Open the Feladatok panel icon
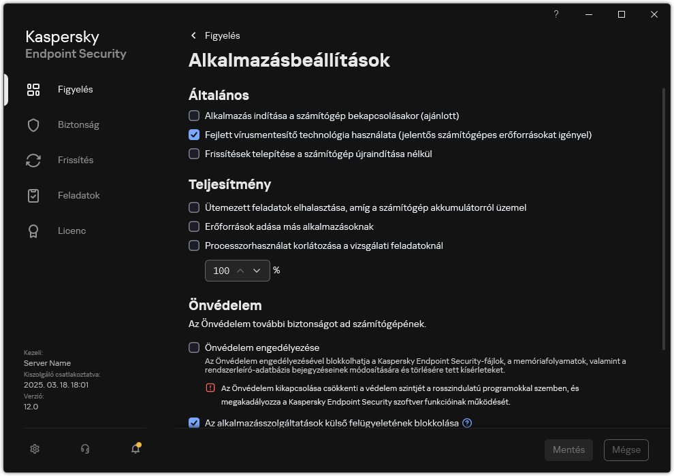The image size is (674, 476). click(x=33, y=195)
